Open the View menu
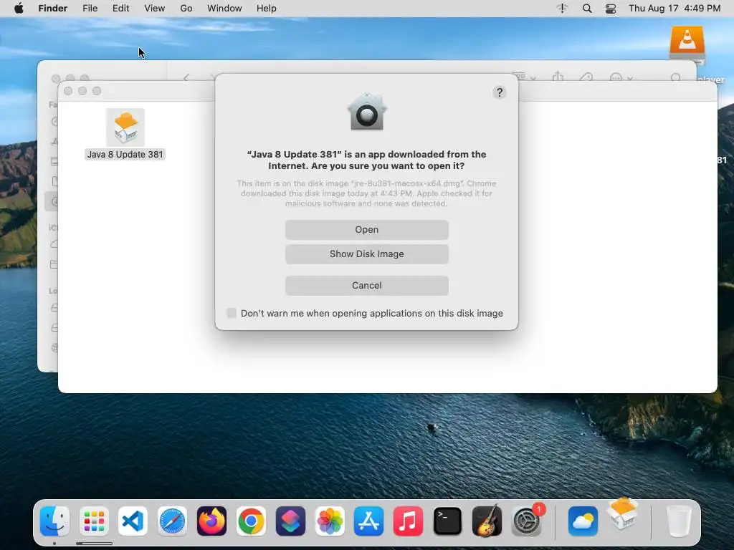 click(155, 8)
